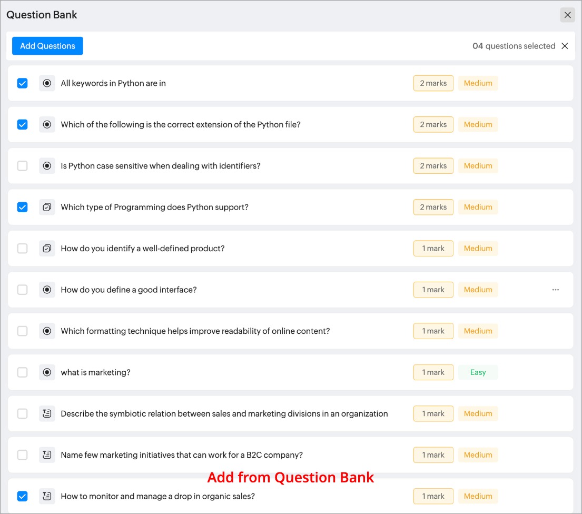Clear selection with X beside '04 questions selected'

(565, 46)
